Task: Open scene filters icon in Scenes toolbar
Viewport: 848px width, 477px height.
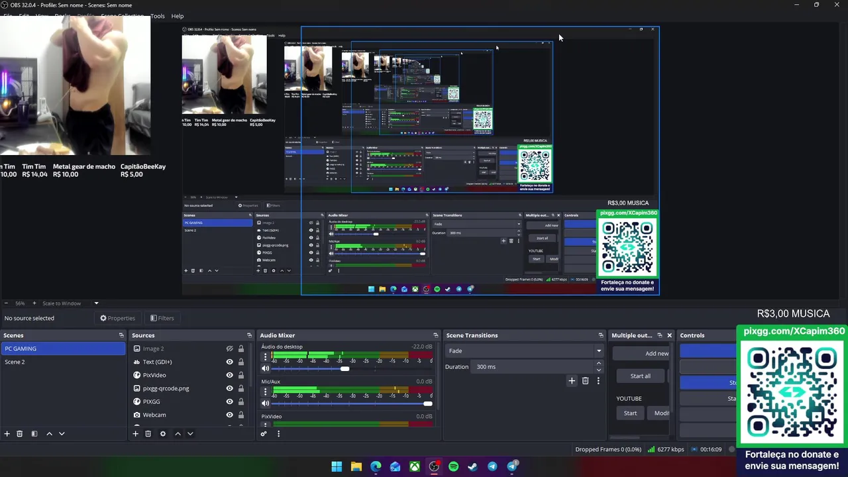Action: tap(34, 433)
